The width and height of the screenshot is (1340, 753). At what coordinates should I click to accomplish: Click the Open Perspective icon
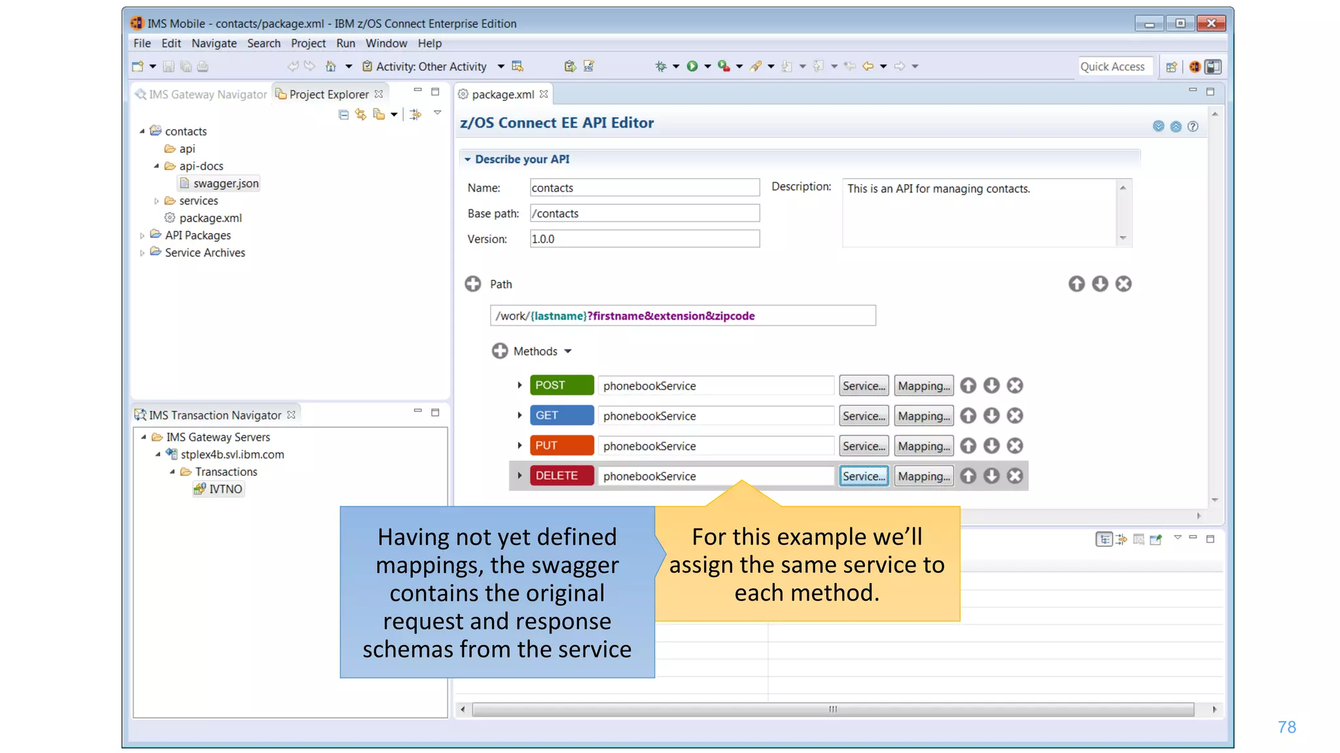pos(1171,67)
